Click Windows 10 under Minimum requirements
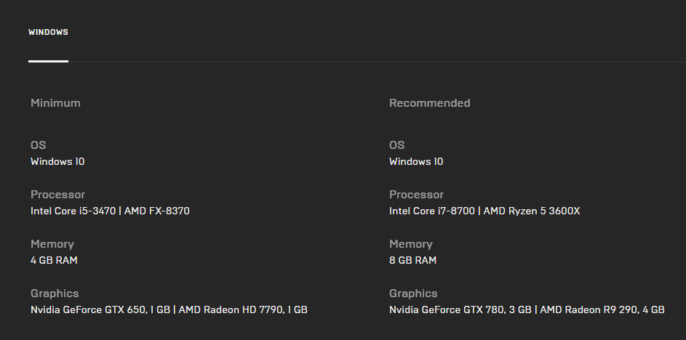 (57, 161)
